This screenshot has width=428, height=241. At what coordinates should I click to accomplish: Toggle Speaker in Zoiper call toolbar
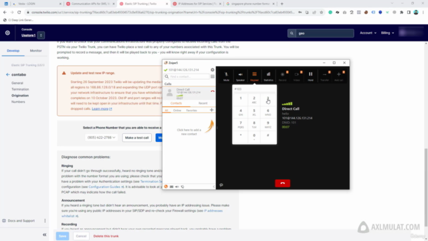pos(240,76)
